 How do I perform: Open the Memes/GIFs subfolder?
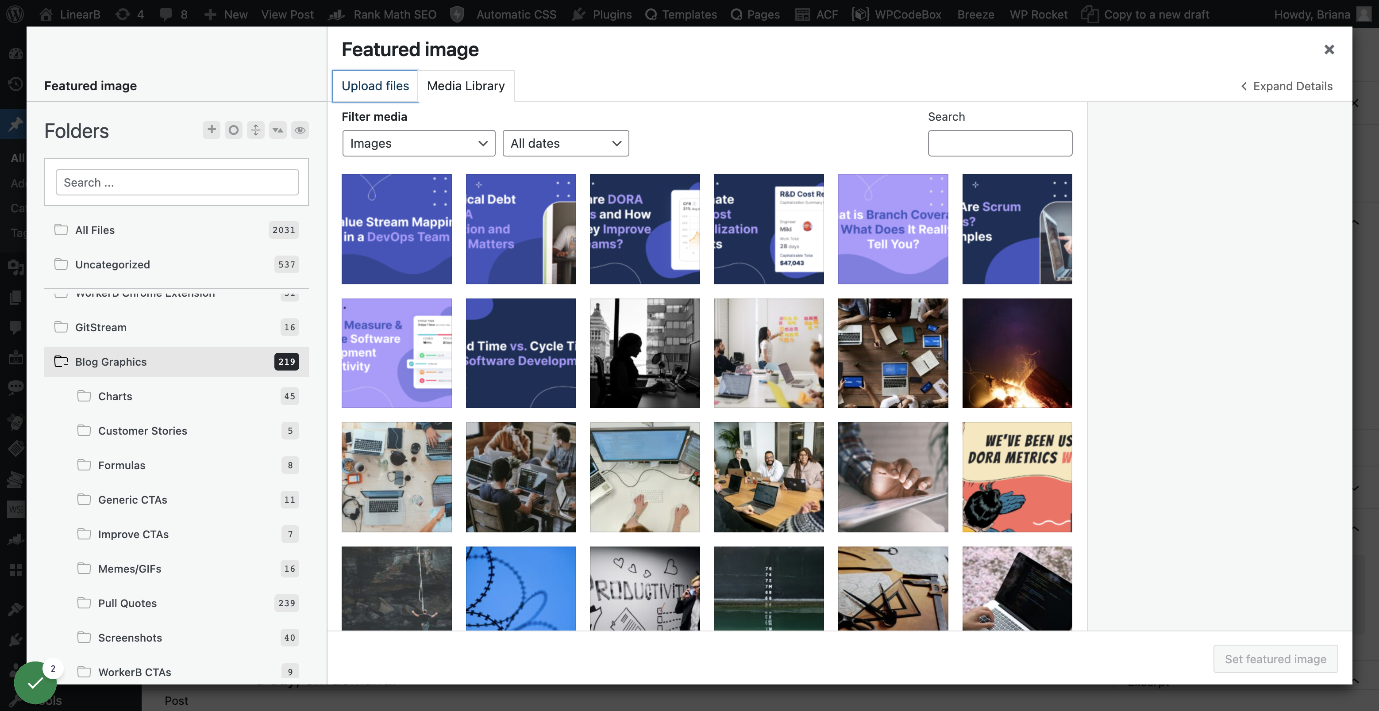click(187, 569)
